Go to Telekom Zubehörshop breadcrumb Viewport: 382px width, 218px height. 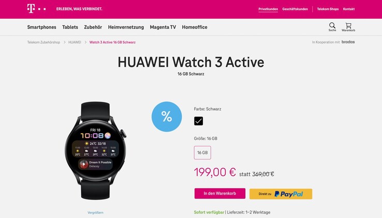[x=43, y=42]
